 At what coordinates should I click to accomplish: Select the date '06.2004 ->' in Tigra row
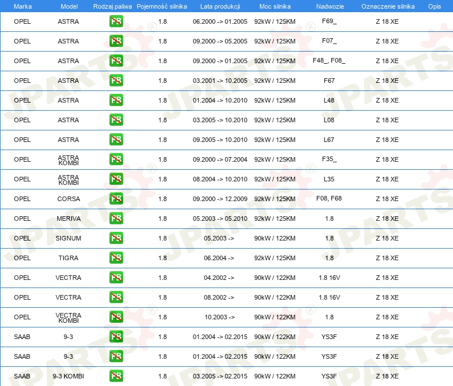pos(219,258)
